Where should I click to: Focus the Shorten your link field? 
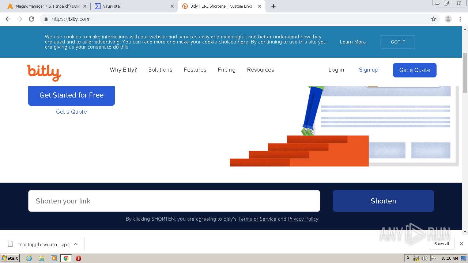coord(174,201)
